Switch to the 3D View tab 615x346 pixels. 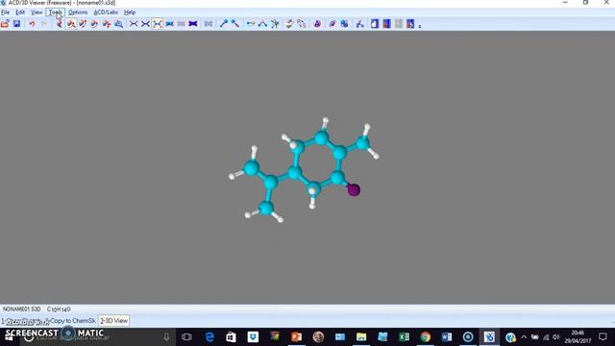(113, 321)
